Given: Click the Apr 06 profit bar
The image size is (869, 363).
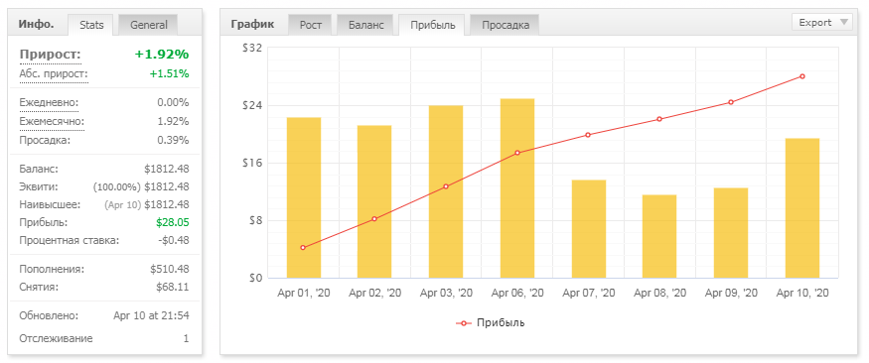Looking at the screenshot, I should (x=517, y=188).
